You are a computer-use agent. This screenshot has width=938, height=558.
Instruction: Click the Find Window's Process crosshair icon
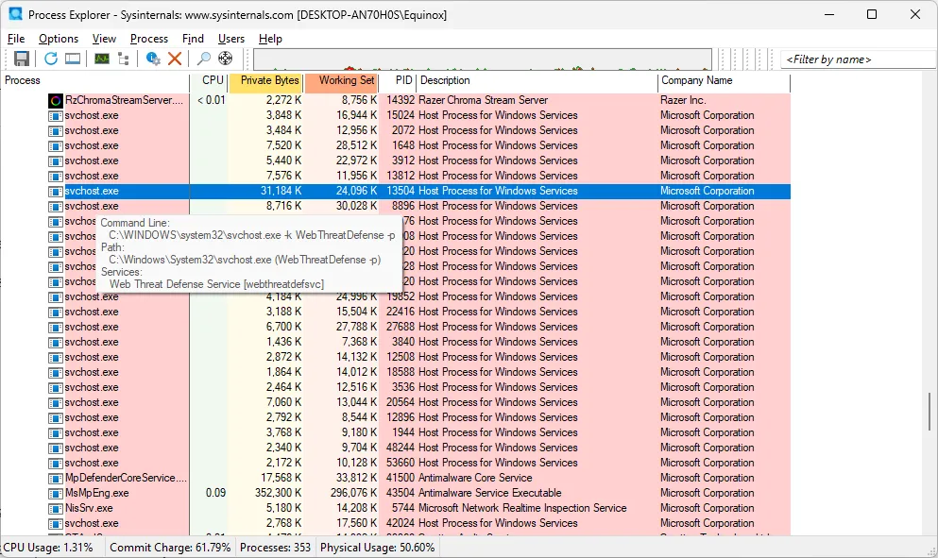point(226,59)
